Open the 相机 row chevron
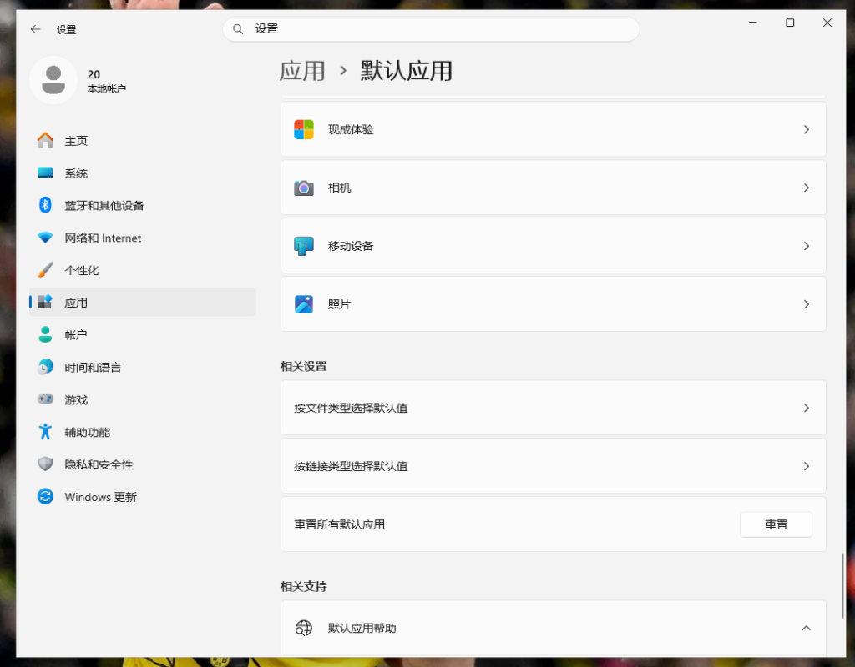This screenshot has width=855, height=667. point(807,188)
